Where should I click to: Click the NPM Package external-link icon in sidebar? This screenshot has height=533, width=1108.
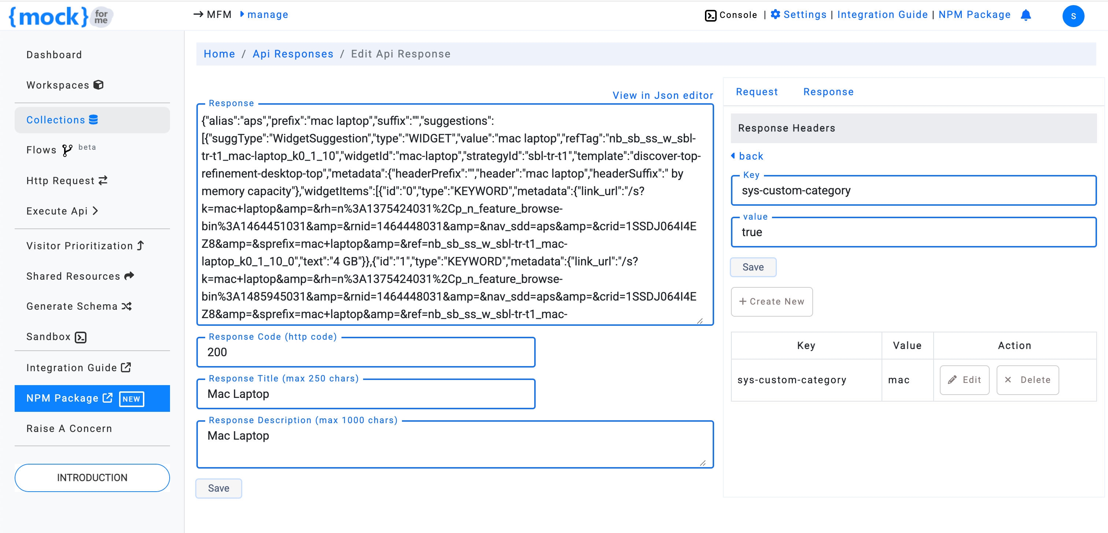107,398
